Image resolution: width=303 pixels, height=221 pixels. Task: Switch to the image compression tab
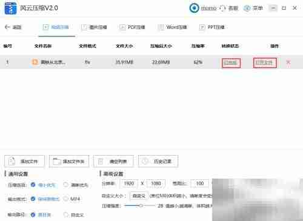(x=94, y=27)
